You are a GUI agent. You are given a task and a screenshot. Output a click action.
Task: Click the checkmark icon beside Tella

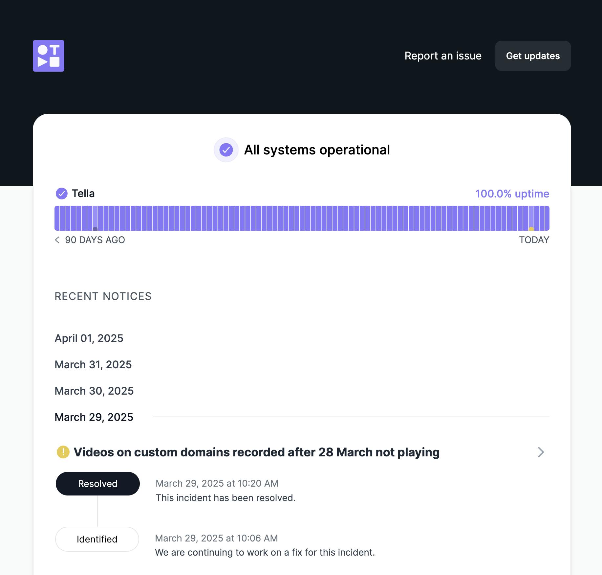[61, 194]
